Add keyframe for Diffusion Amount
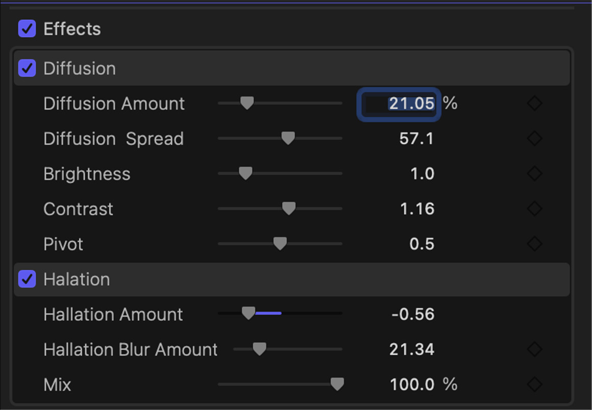Screen dimensions: 592x410 (x=535, y=104)
